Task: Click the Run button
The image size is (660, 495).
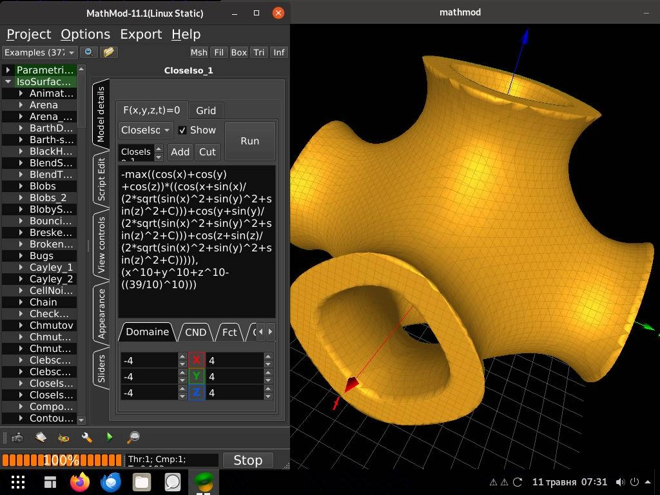Action: [x=250, y=141]
